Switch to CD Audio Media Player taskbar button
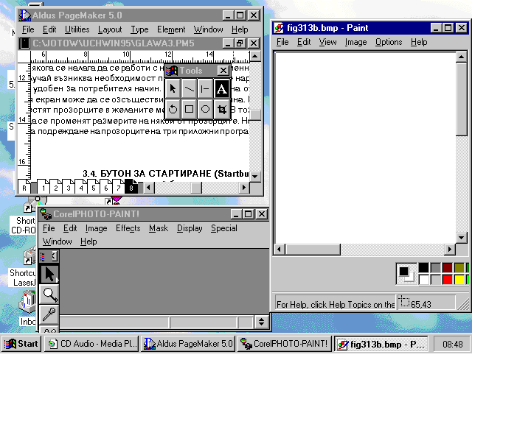This screenshot has width=517, height=441. (91, 344)
